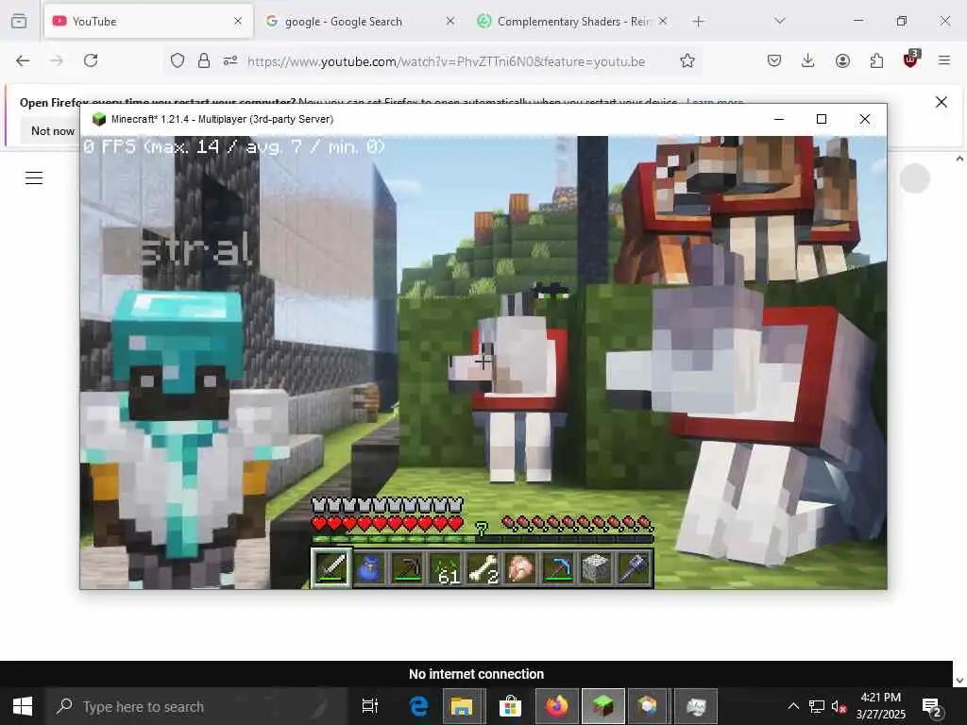Open the Firefox account icon

click(x=842, y=60)
